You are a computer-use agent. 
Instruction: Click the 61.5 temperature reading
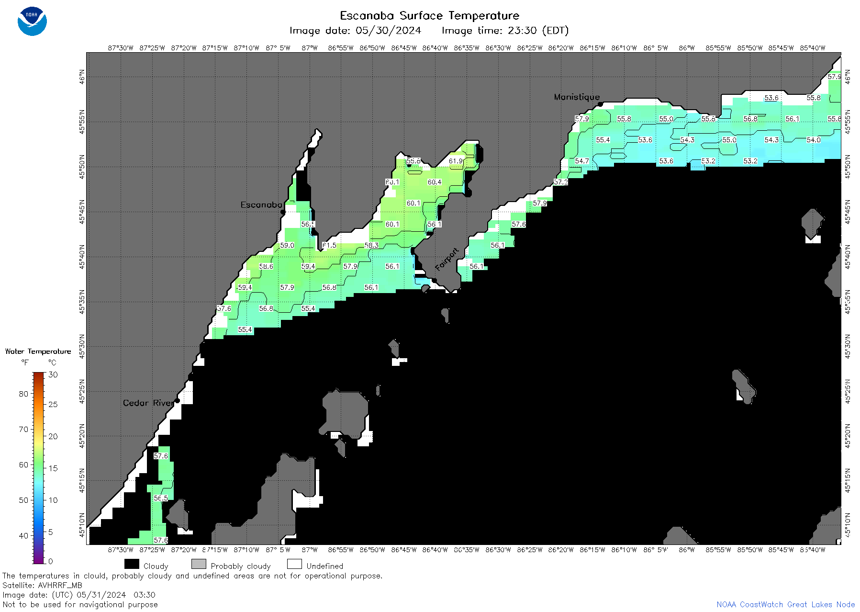329,245
